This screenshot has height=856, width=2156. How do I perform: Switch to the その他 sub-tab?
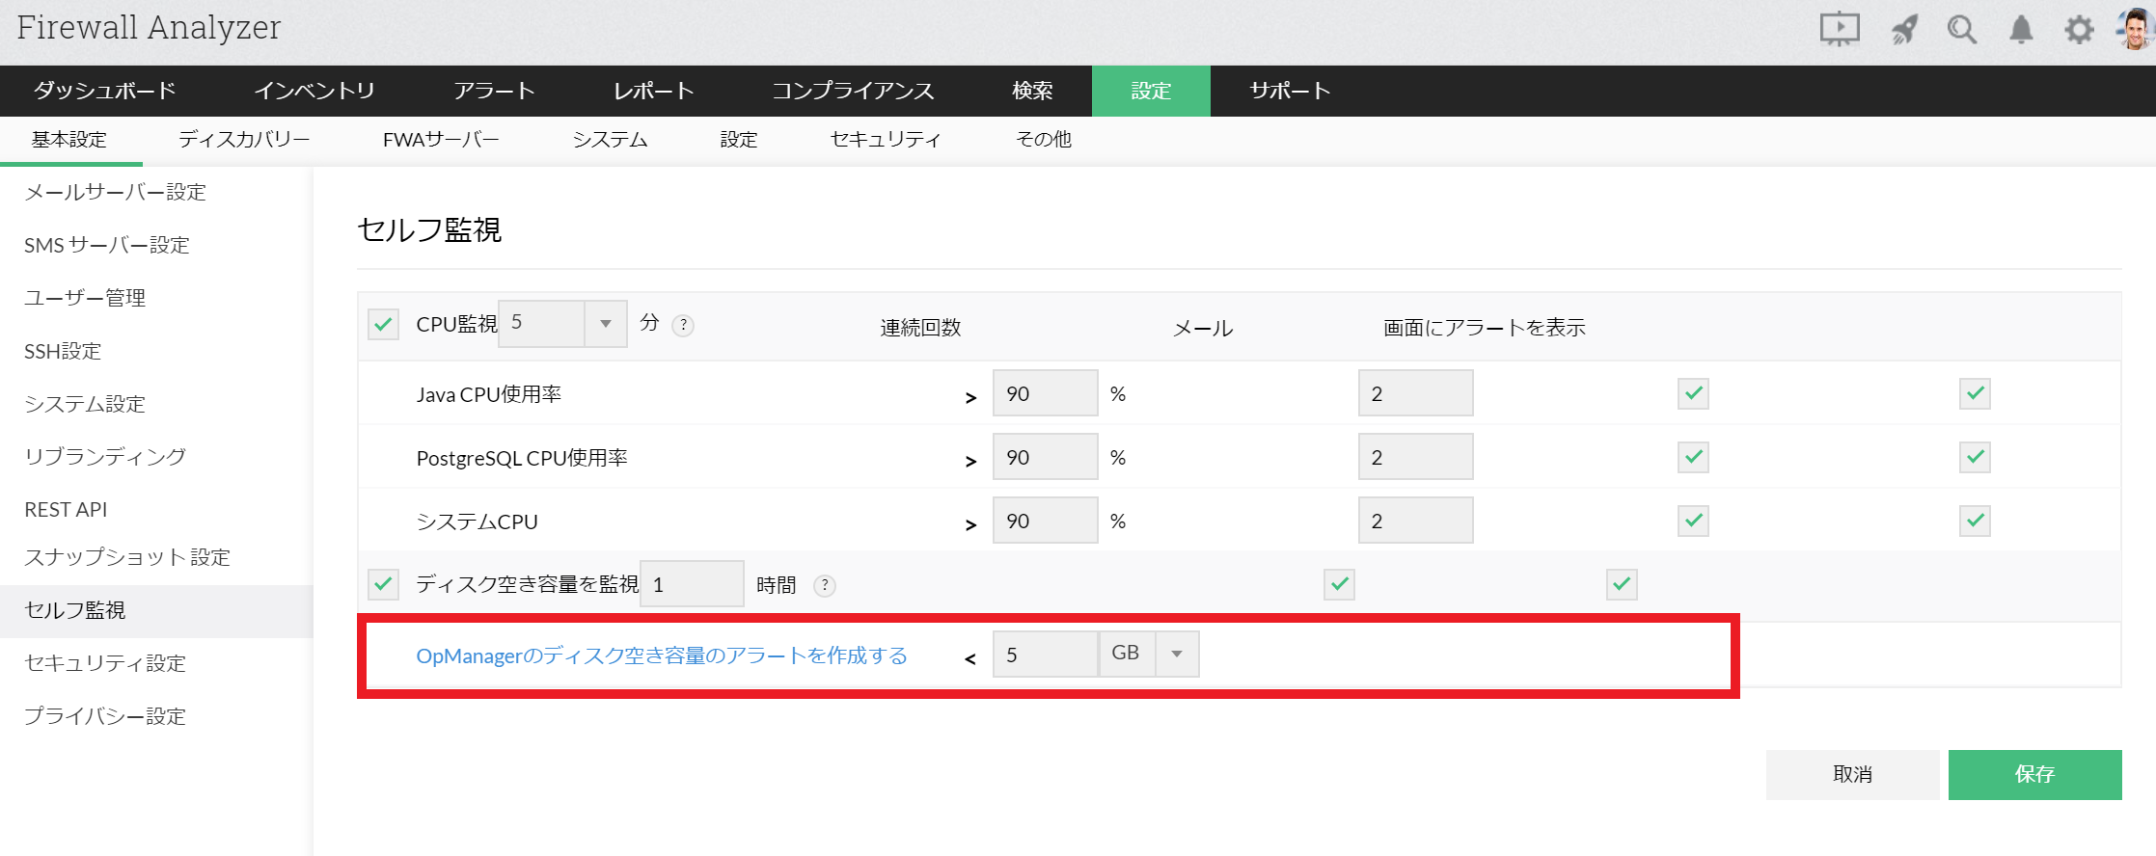tap(1044, 140)
